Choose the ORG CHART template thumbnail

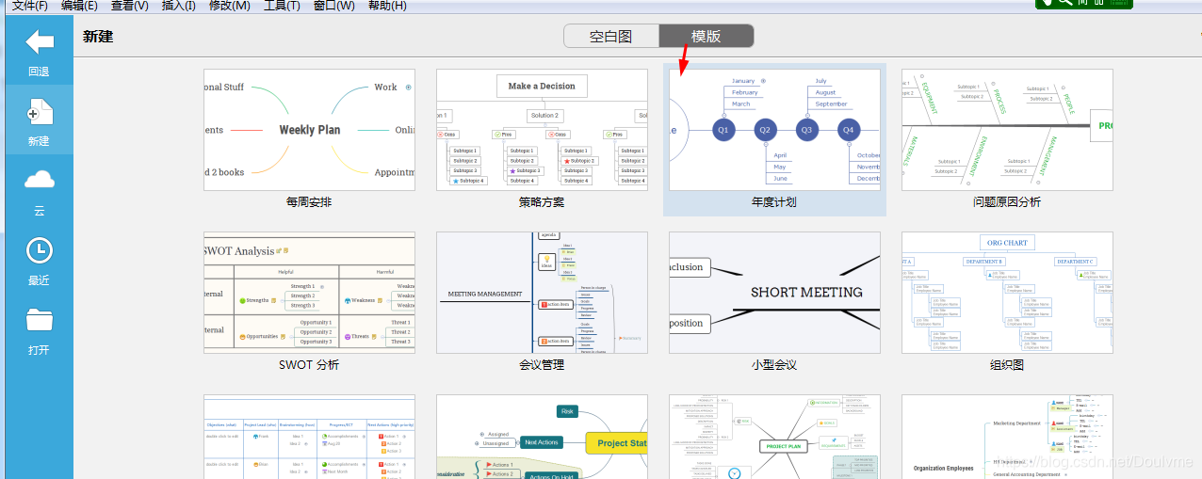(x=1007, y=293)
